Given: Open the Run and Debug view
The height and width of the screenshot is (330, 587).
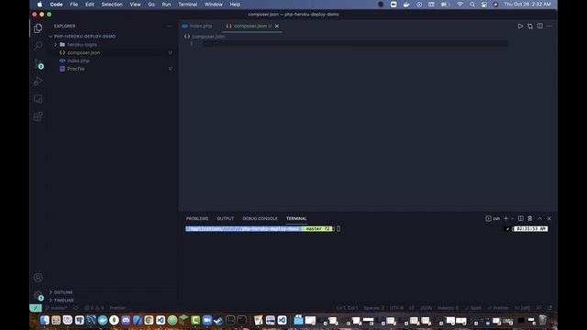Looking at the screenshot, I should pos(38,82).
